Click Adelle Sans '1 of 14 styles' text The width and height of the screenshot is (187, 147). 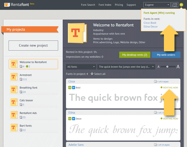[163, 145]
